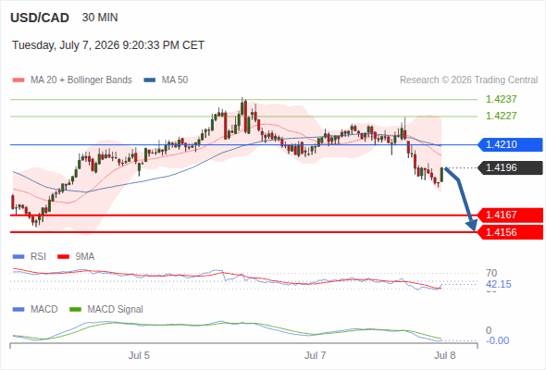The width and height of the screenshot is (546, 370).
Task: Click the MACD legend swatch
Action: tap(19, 310)
